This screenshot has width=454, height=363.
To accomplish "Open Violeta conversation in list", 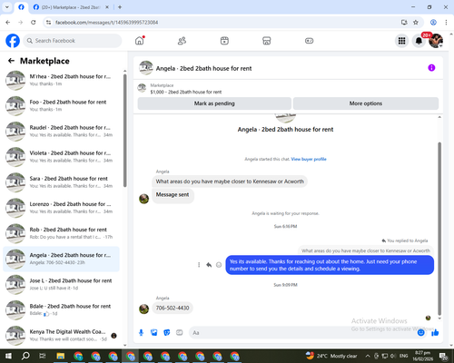I will (61, 157).
